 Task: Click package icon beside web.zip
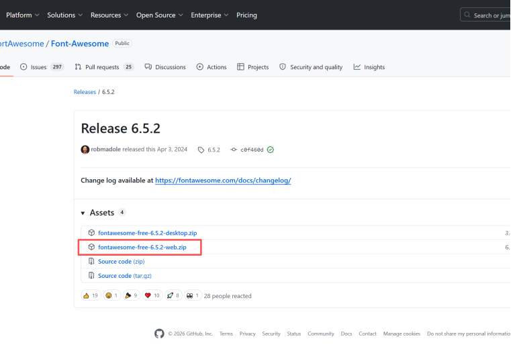(91, 247)
